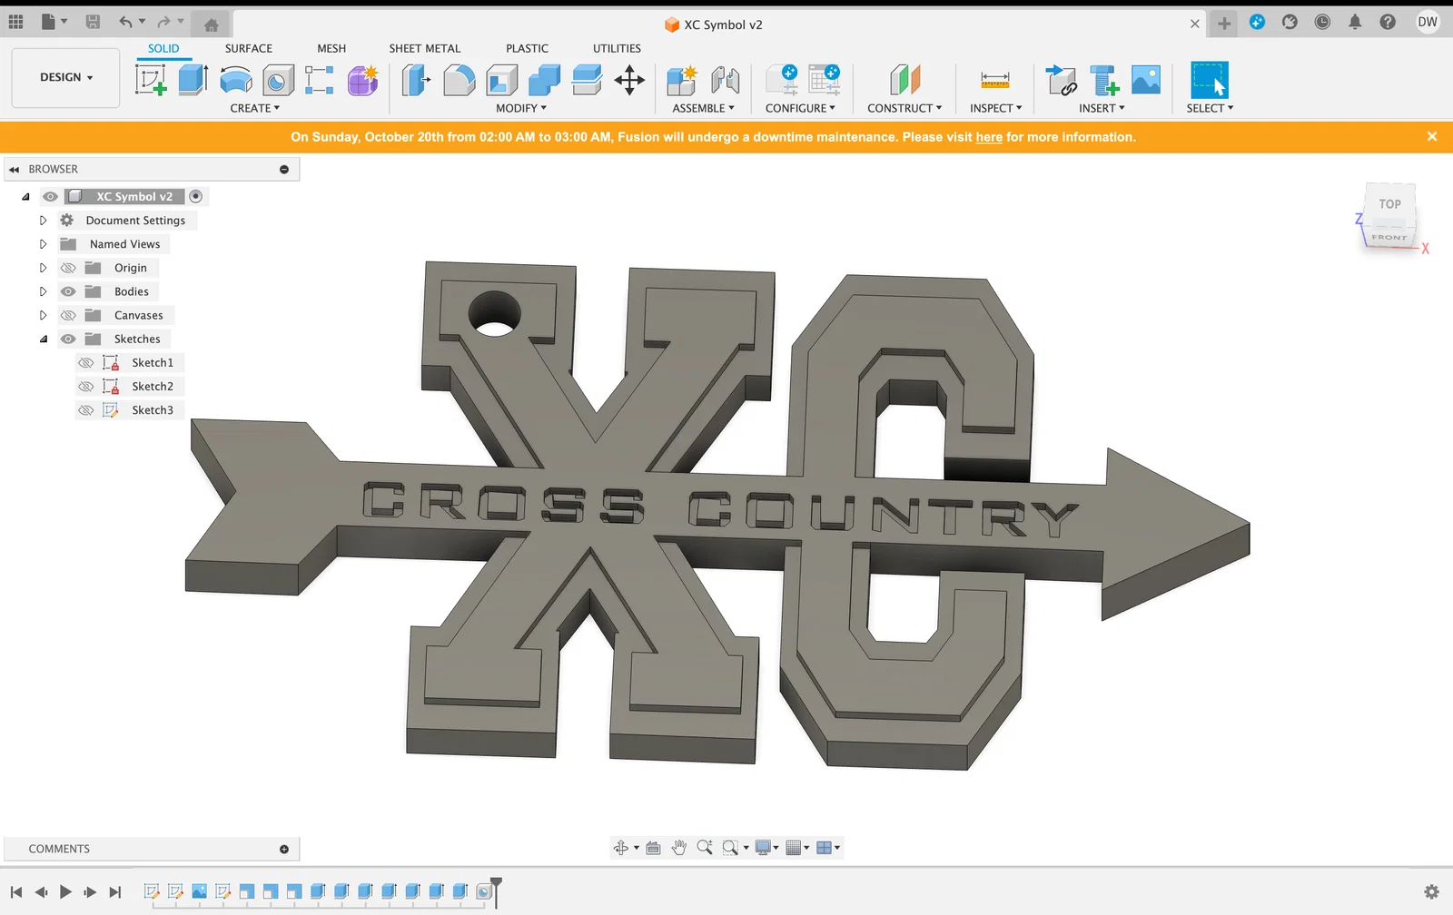Hide the Sketches folder

(x=68, y=339)
